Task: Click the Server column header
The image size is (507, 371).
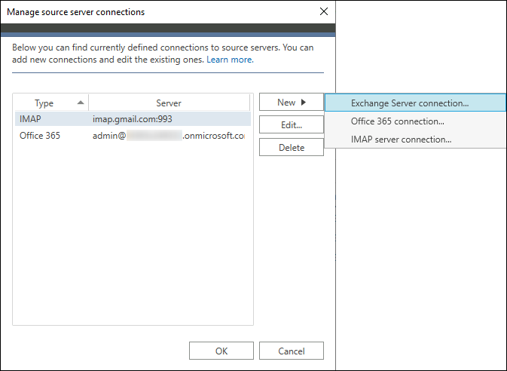Action: [169, 103]
